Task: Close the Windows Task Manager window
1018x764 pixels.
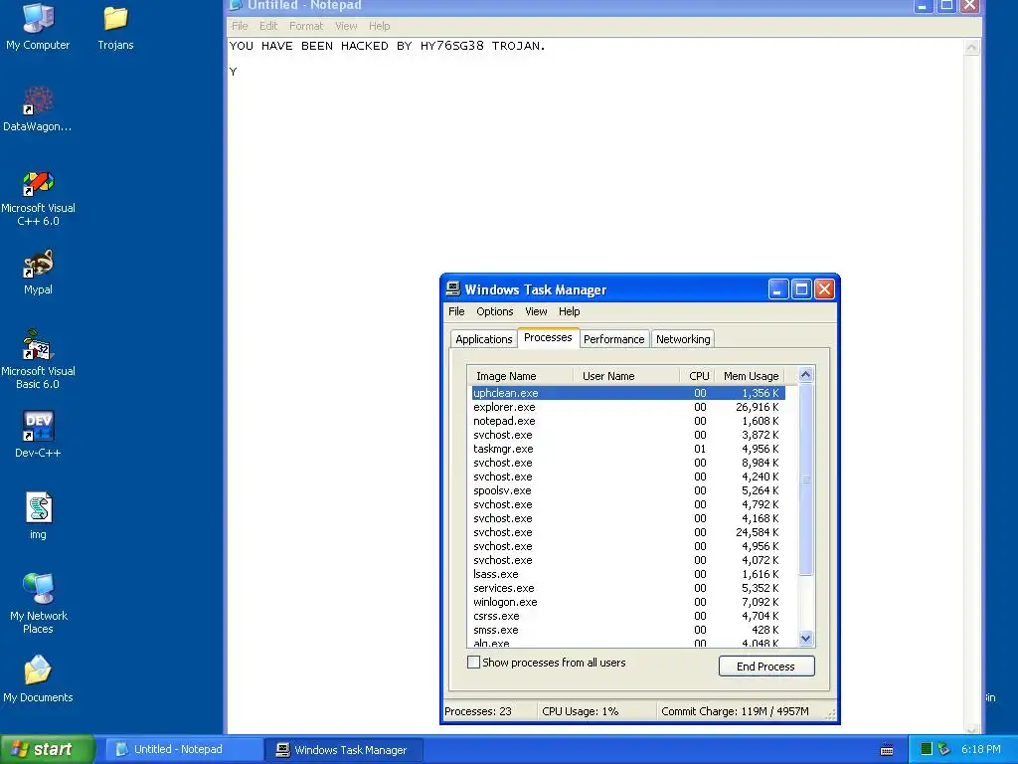Action: [824, 289]
